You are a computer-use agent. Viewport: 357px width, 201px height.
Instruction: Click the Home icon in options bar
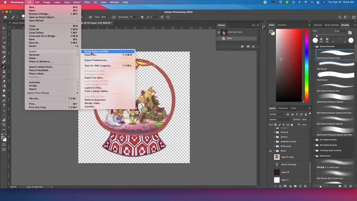click(x=5, y=17)
